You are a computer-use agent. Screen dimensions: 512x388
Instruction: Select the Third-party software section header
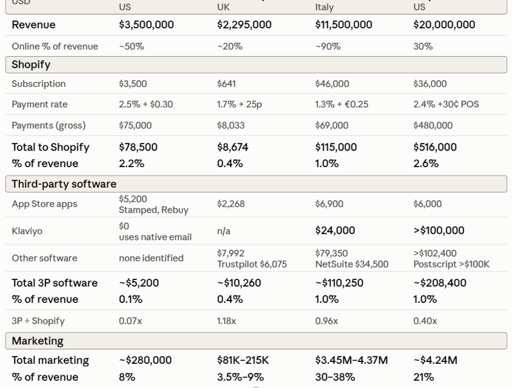[256, 184]
